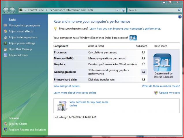Image resolution: width=184 pixels, height=138 pixels.
Task: Open View and print details link
Action: click(x=66, y=86)
